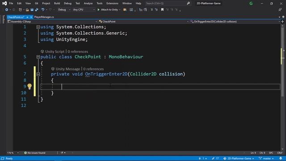Click the green Attach to Unity play icon

98,10
